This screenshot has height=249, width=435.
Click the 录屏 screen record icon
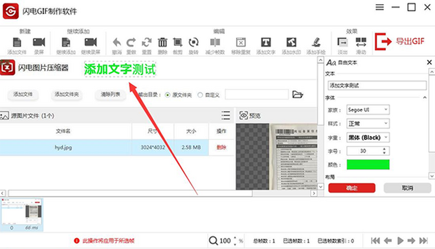39,43
